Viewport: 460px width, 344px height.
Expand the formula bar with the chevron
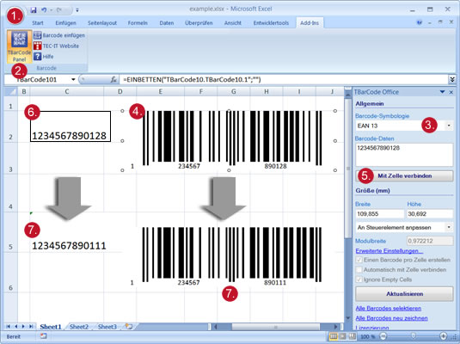[452, 79]
